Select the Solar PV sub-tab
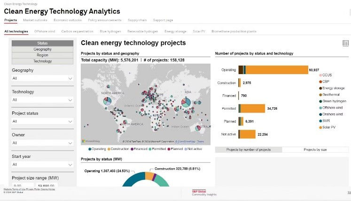 coord(199,31)
